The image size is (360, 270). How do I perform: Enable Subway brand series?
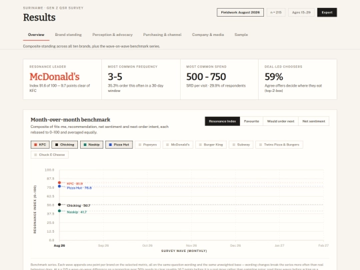point(241,145)
